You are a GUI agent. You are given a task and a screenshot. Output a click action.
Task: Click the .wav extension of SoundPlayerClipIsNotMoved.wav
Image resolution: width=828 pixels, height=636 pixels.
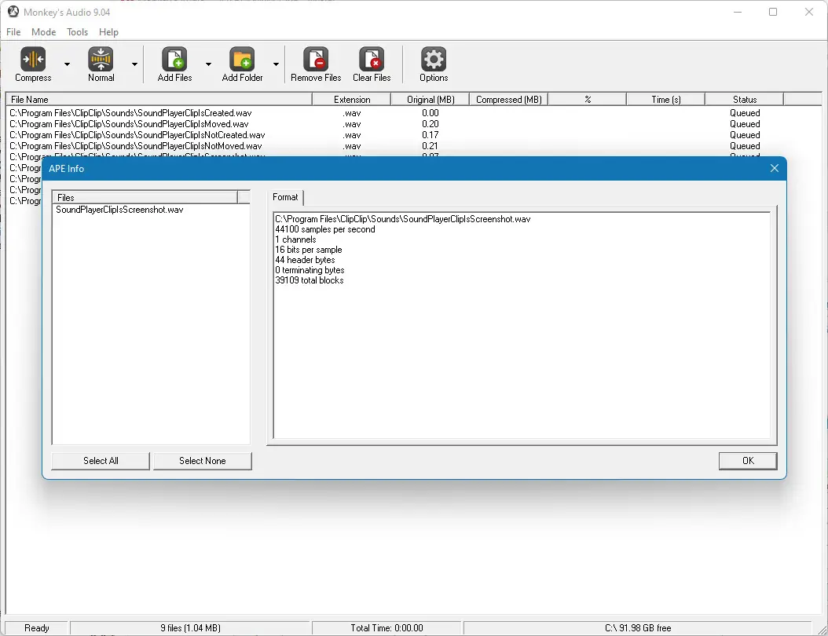(x=352, y=146)
